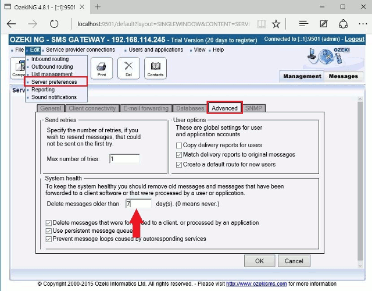Toggle Delete messages forwarded to a client
The image size is (372, 291).
pos(49,223)
